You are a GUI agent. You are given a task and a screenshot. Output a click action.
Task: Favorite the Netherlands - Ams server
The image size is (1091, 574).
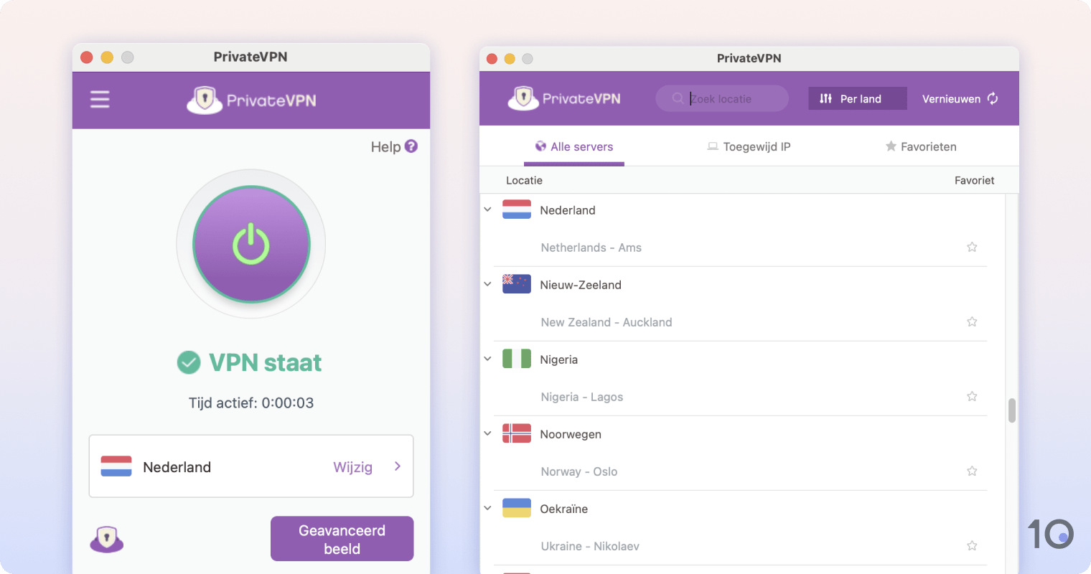tap(972, 247)
